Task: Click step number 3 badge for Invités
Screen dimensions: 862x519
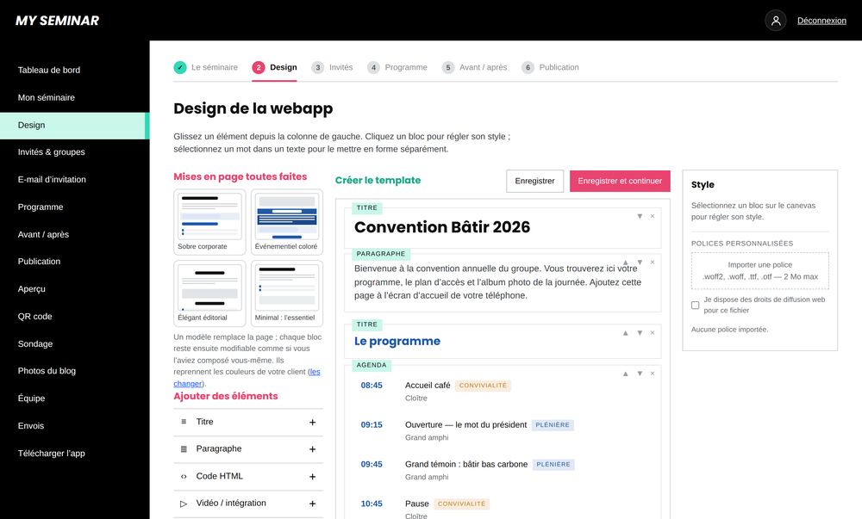Action: 318,67
